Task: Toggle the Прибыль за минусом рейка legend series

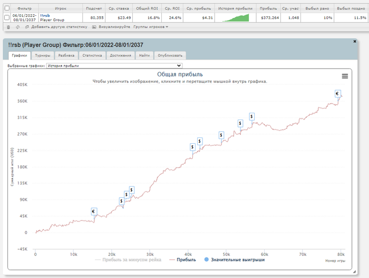Action: [x=128, y=260]
